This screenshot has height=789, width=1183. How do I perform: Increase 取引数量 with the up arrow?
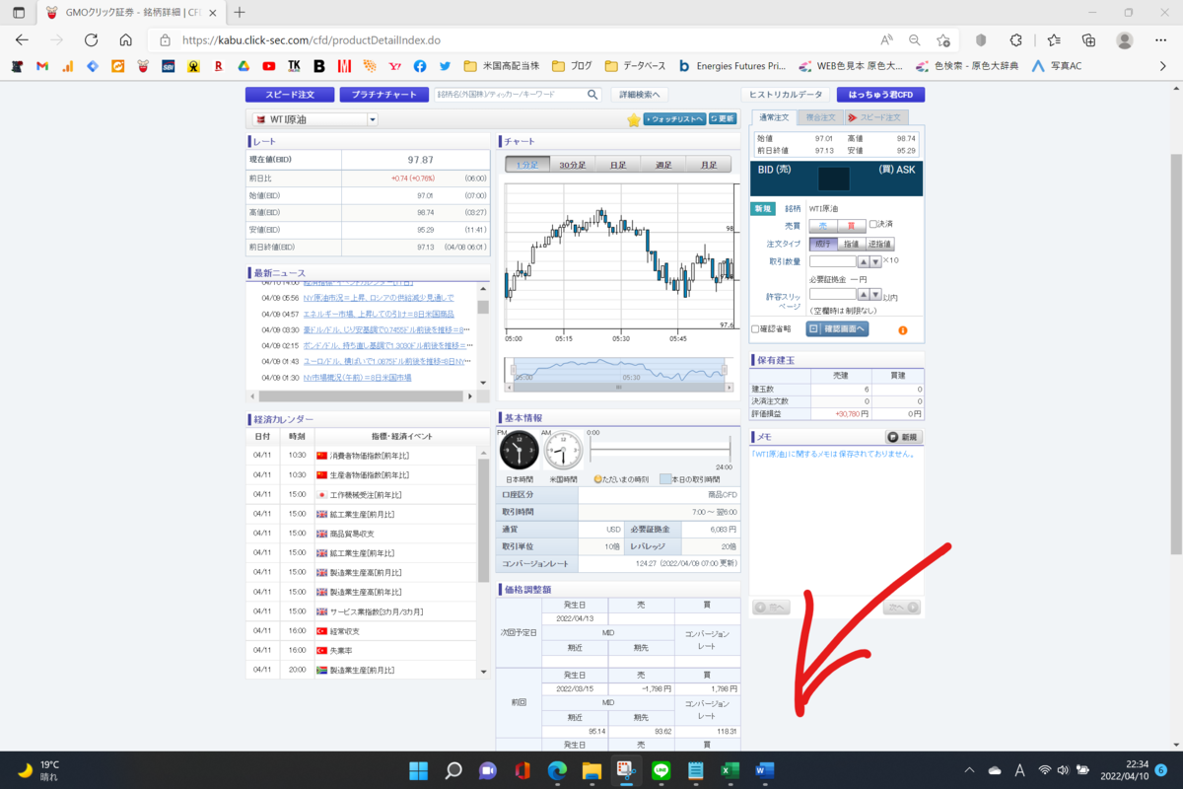(863, 261)
